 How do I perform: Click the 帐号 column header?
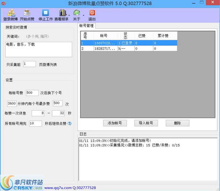click(x=106, y=36)
